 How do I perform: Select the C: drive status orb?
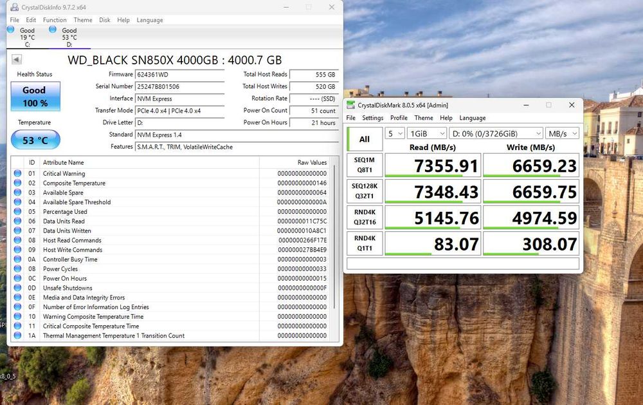11,30
